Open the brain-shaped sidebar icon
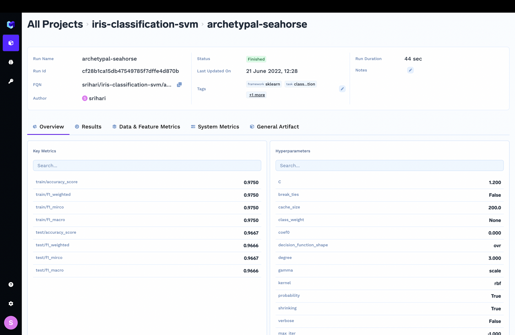The width and height of the screenshot is (515, 335). pyautogui.click(x=11, y=62)
